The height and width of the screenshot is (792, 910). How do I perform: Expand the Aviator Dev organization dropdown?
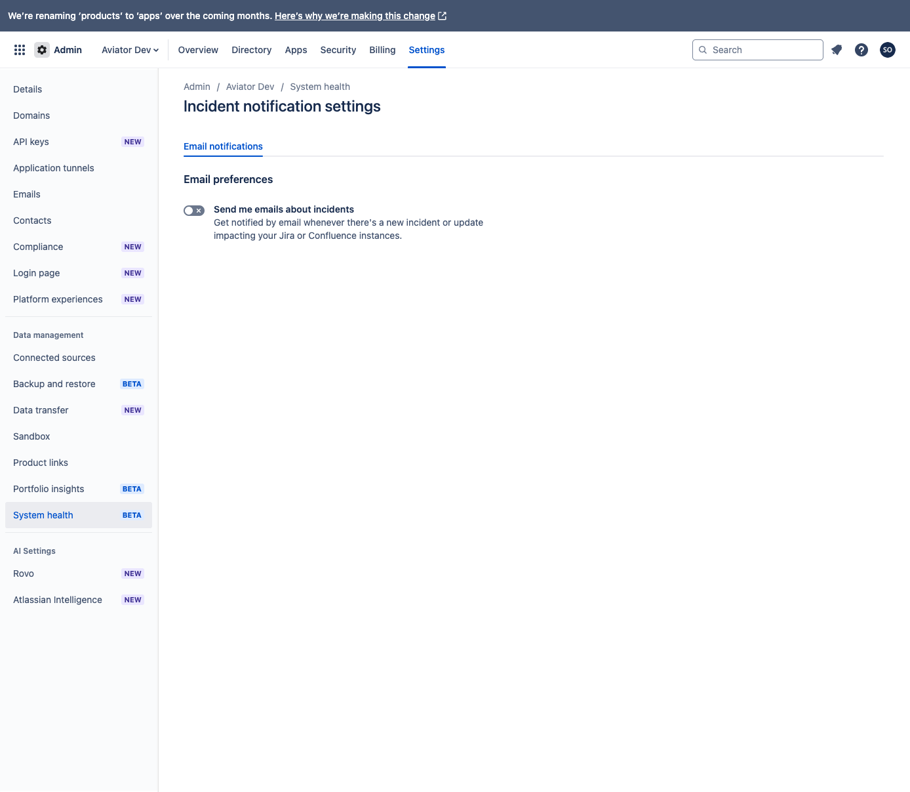[130, 50]
